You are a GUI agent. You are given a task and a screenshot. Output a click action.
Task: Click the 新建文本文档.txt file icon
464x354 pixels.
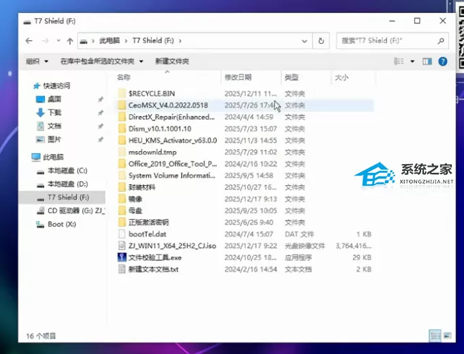pos(122,269)
